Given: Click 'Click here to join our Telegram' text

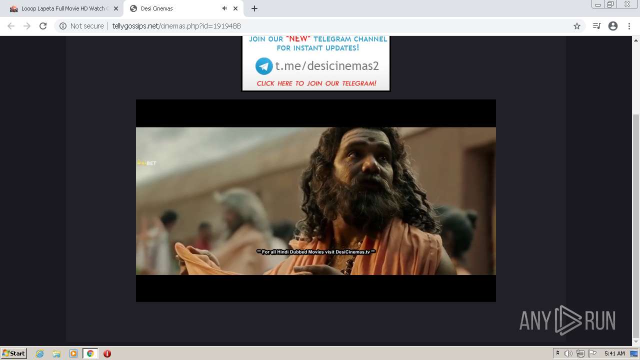Looking at the screenshot, I should (x=316, y=83).
